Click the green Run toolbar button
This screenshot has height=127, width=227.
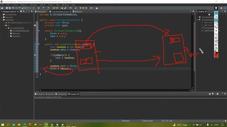tap(39, 8)
